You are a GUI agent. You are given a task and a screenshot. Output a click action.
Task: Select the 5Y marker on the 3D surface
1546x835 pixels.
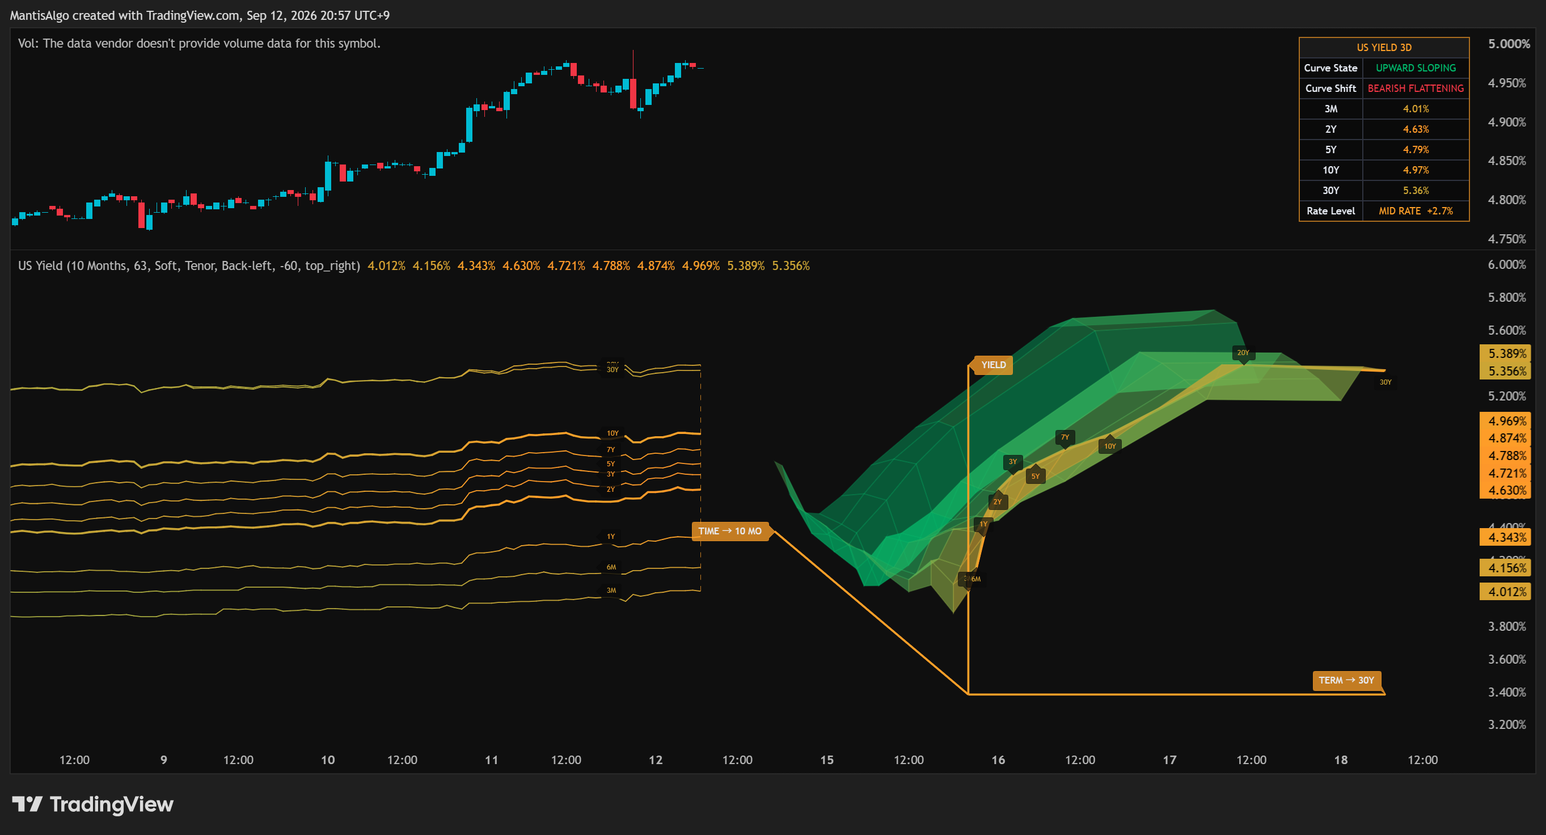point(1035,476)
